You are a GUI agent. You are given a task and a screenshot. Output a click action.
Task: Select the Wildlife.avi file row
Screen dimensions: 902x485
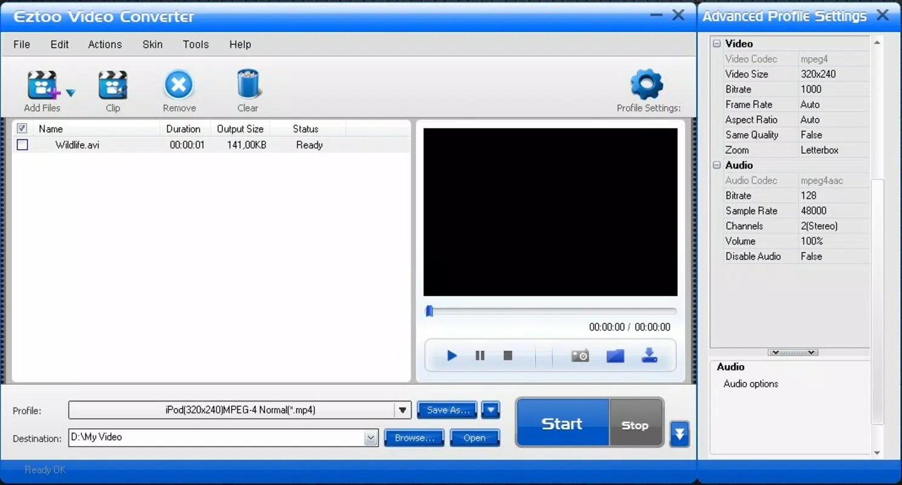[x=211, y=145]
